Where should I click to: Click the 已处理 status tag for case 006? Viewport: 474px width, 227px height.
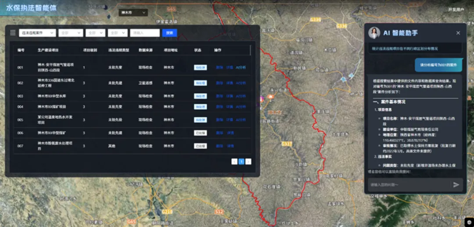[x=200, y=133]
